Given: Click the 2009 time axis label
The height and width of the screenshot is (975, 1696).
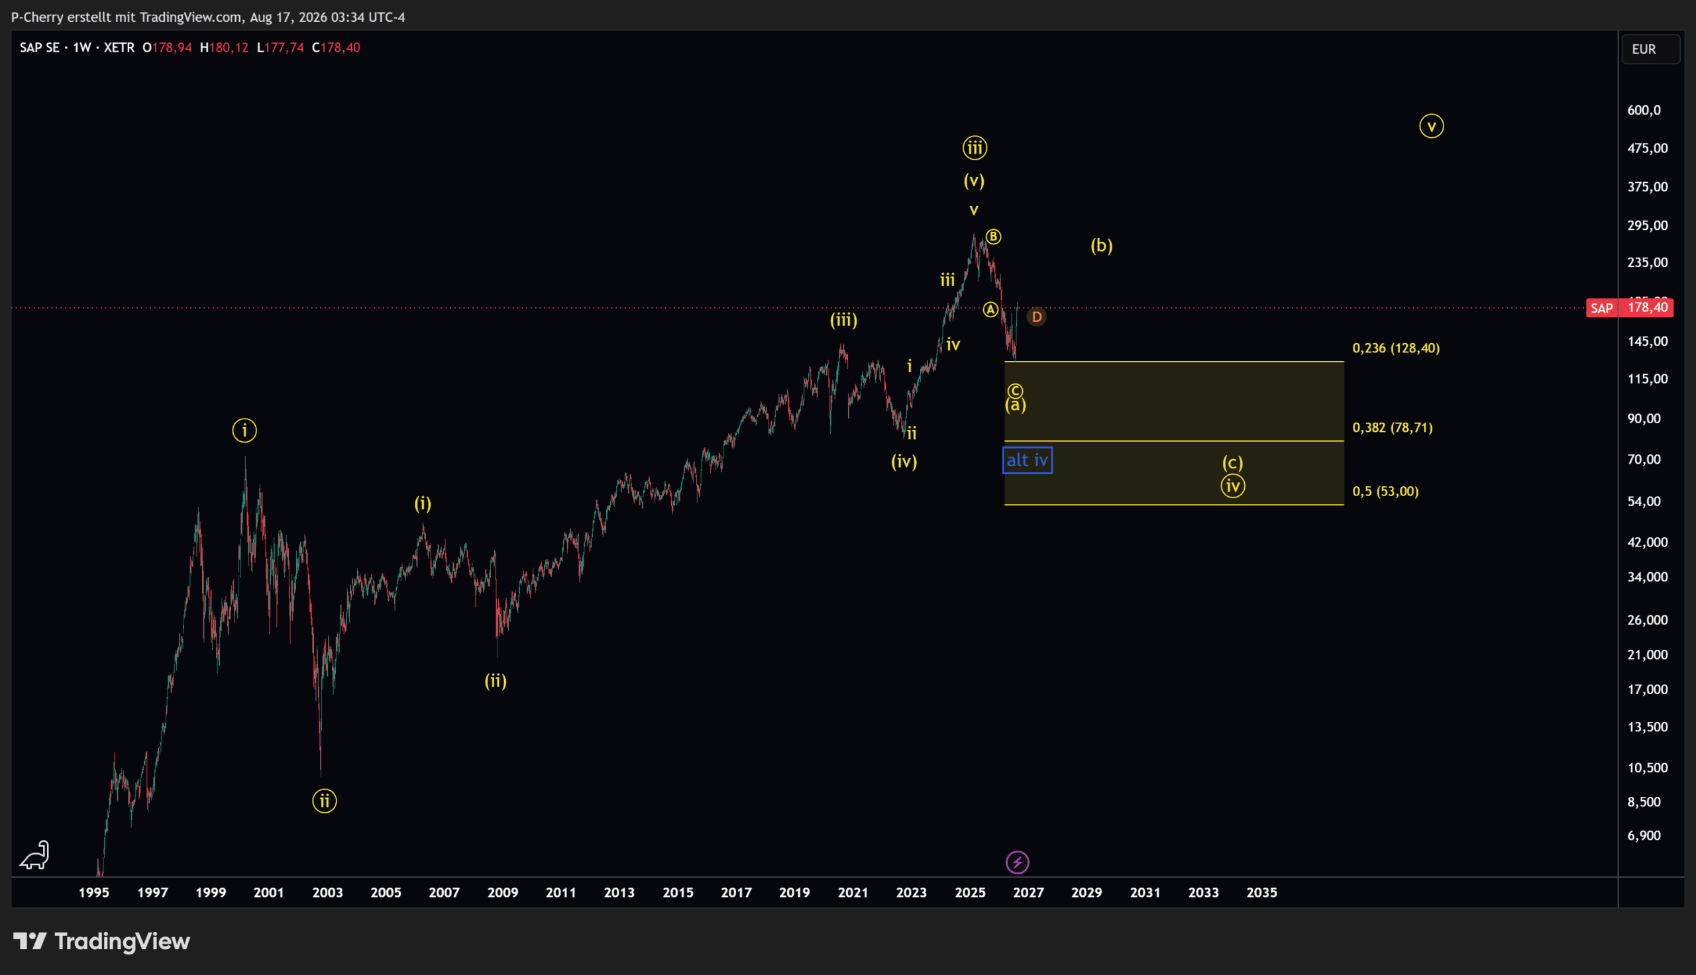Looking at the screenshot, I should [502, 893].
